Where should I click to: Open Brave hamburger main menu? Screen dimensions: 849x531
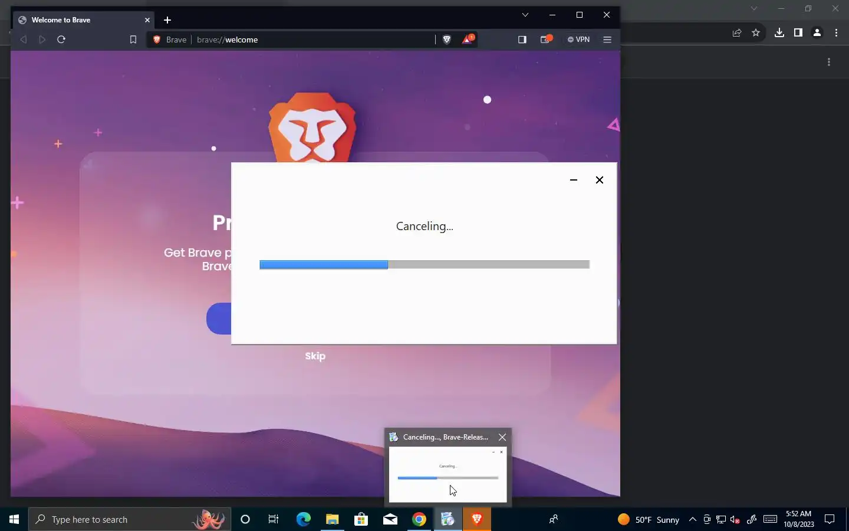coord(607,40)
